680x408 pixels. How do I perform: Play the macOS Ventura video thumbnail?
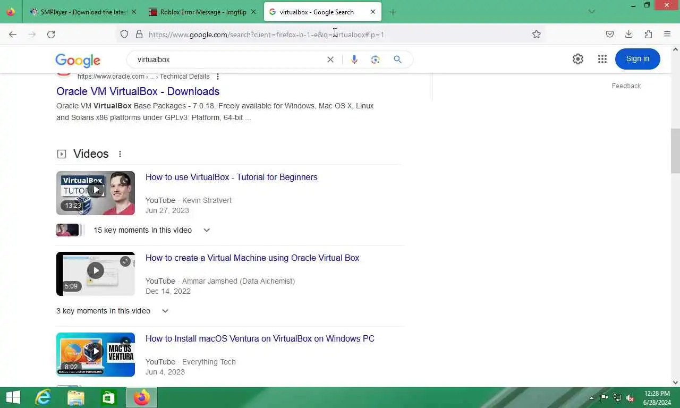point(96,354)
